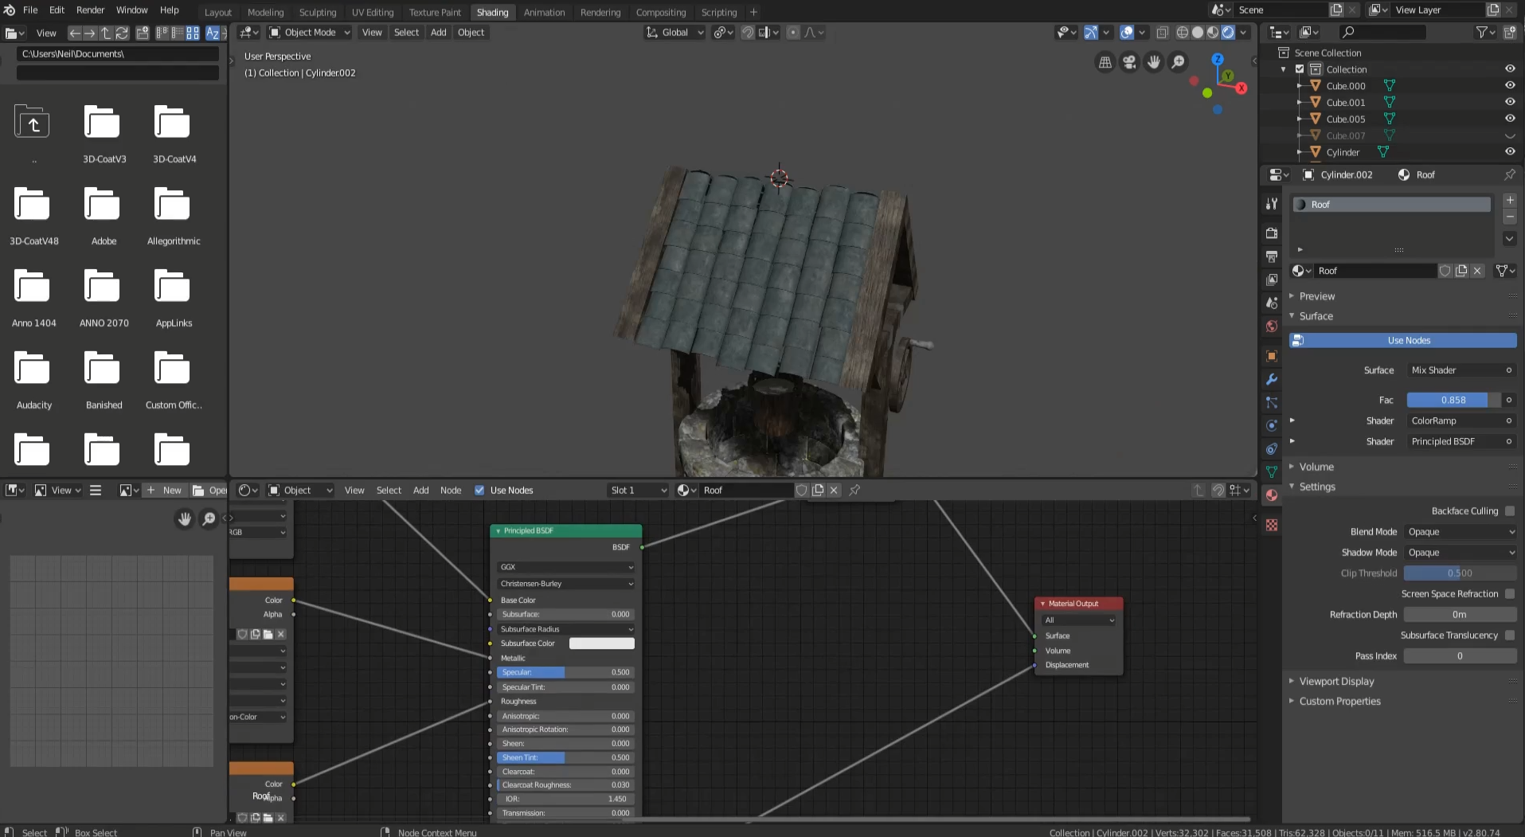Screen dimensions: 1525x837
Task: Open the Render properties tab
Action: click(1271, 232)
